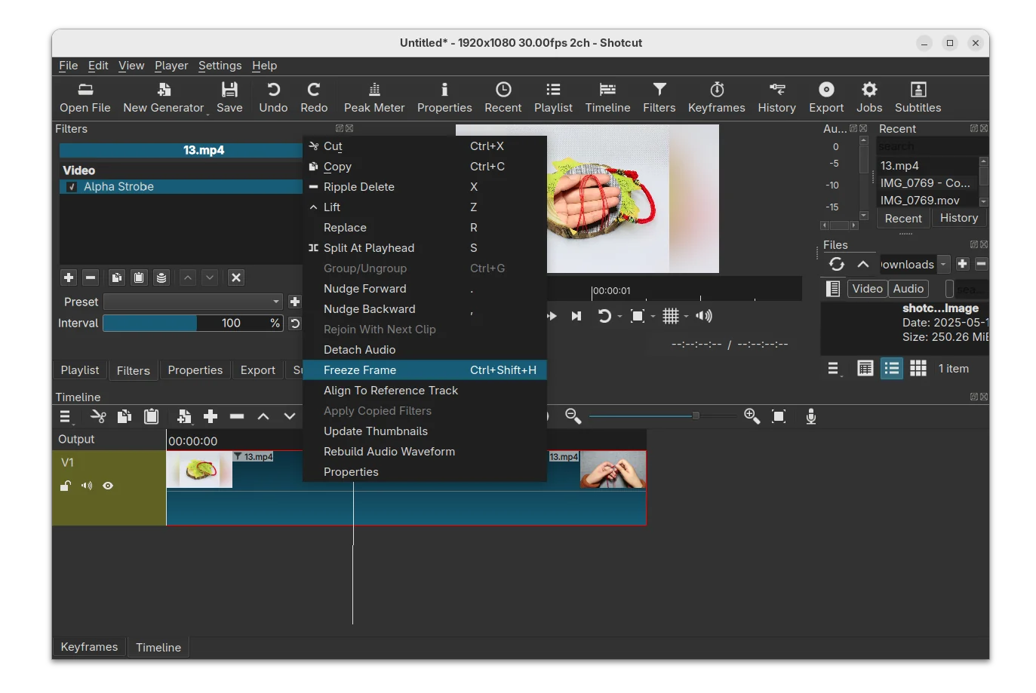Image resolution: width=1036 pixels, height=693 pixels.
Task: Open the player grid options dropdown
Action: point(687,317)
